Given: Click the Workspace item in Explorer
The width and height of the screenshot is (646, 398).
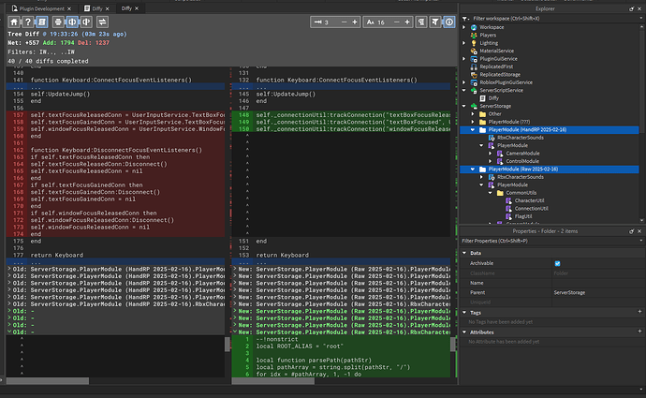Looking at the screenshot, I should point(492,27).
